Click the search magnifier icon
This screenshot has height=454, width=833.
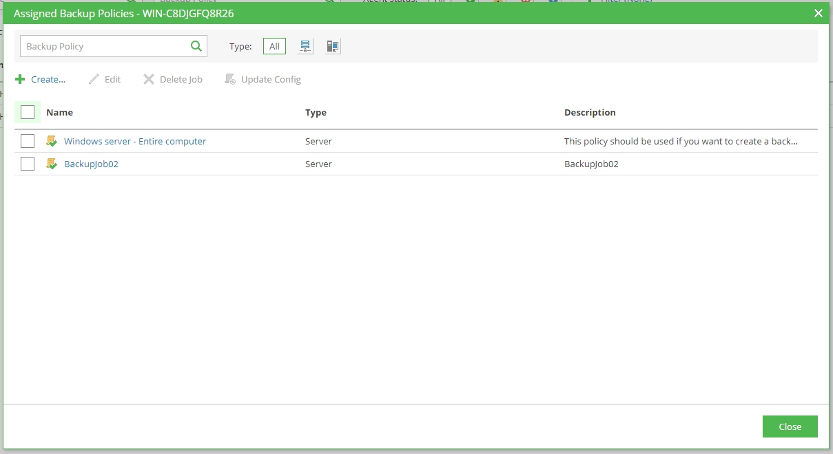click(x=196, y=46)
